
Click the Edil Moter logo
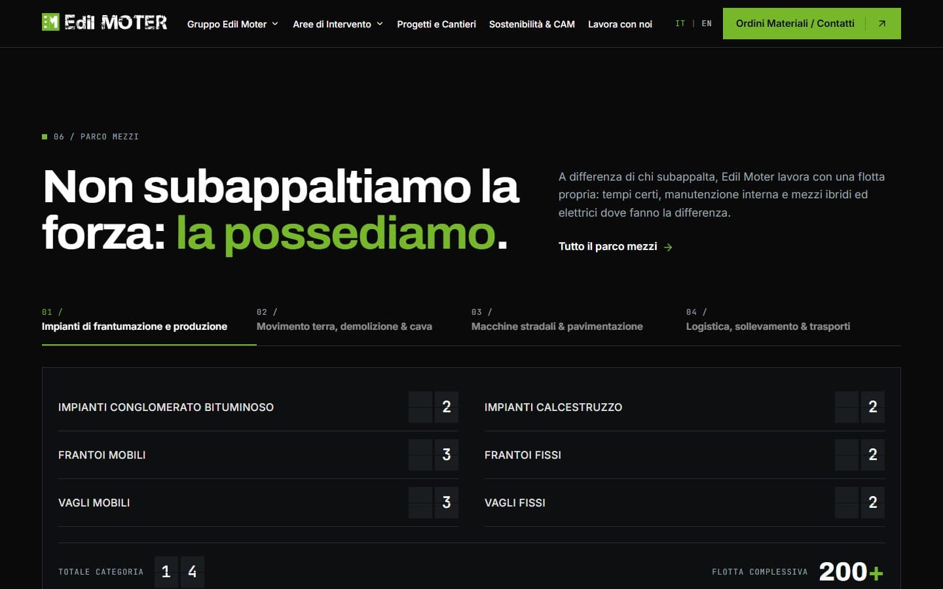coord(105,23)
